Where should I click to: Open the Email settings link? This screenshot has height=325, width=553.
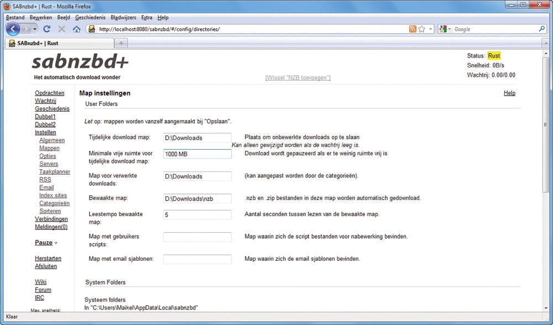point(46,187)
